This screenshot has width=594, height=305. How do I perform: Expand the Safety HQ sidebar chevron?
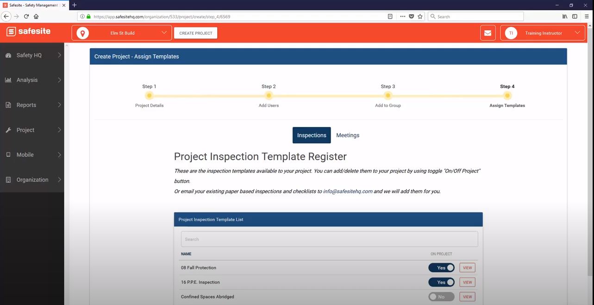pos(59,55)
